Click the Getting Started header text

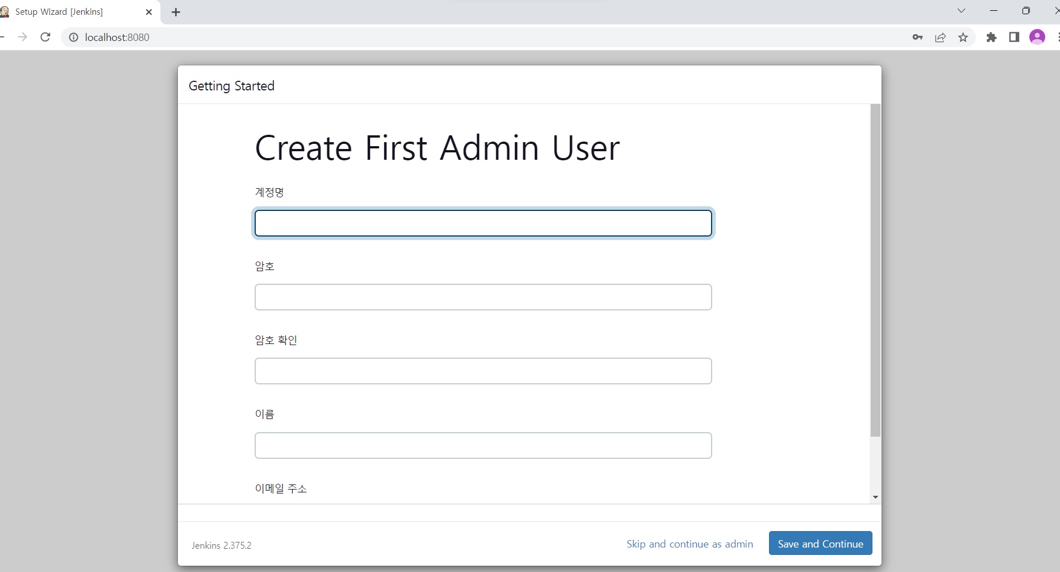231,86
